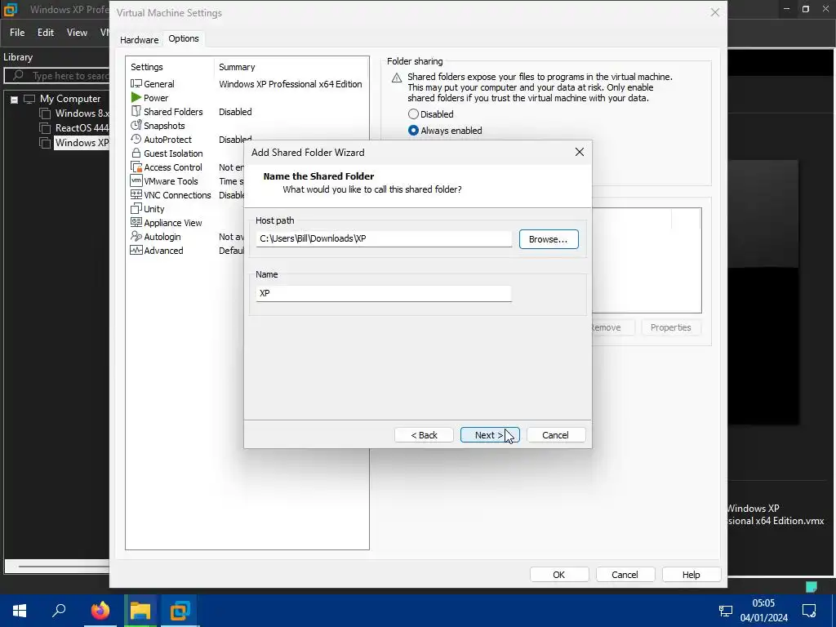Open Firefox from the taskbar

coord(100,611)
